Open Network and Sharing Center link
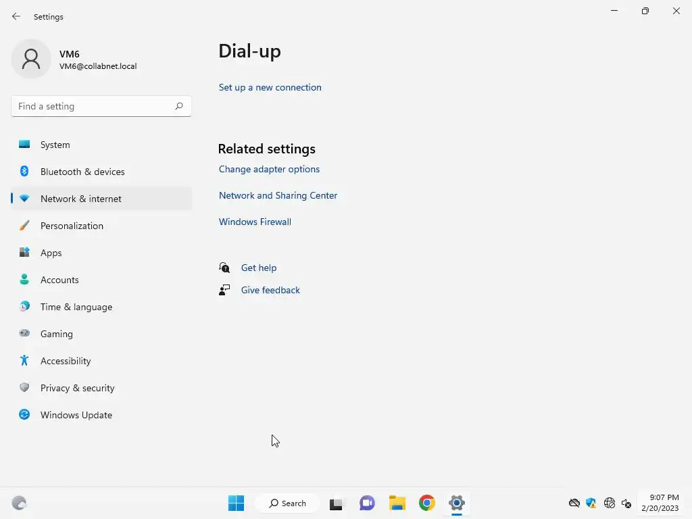This screenshot has width=692, height=519. coord(278,195)
